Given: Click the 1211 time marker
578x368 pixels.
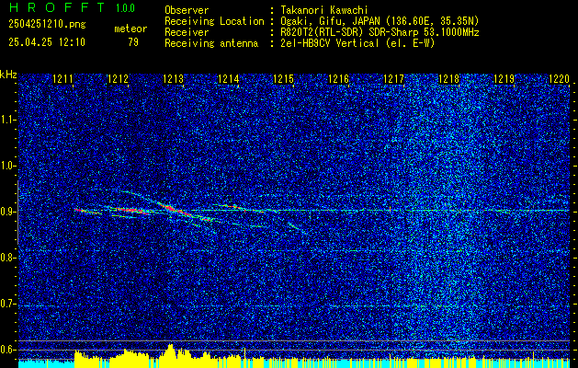Looking at the screenshot, I should (x=63, y=79).
